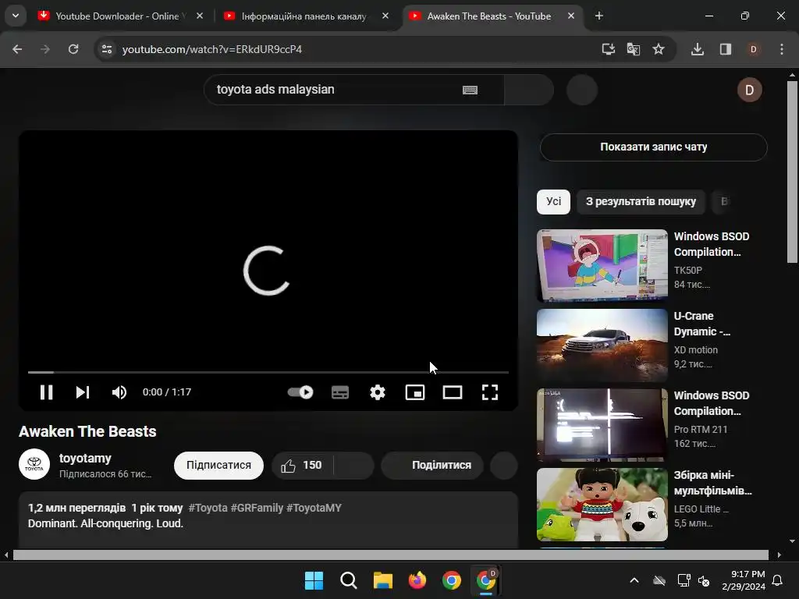Open the Chrome downloads icon
The image size is (799, 599).
click(x=698, y=49)
